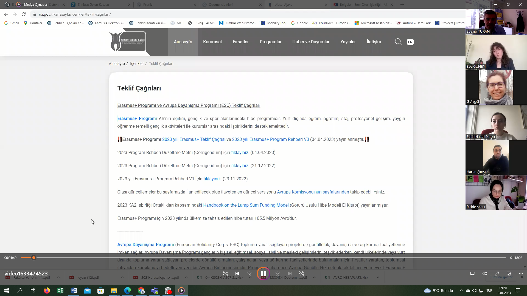This screenshot has height=296, width=527.
Task: Open the Programlar menu
Action: click(270, 42)
